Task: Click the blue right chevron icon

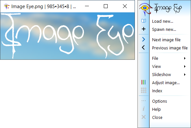Action: coord(144,39)
